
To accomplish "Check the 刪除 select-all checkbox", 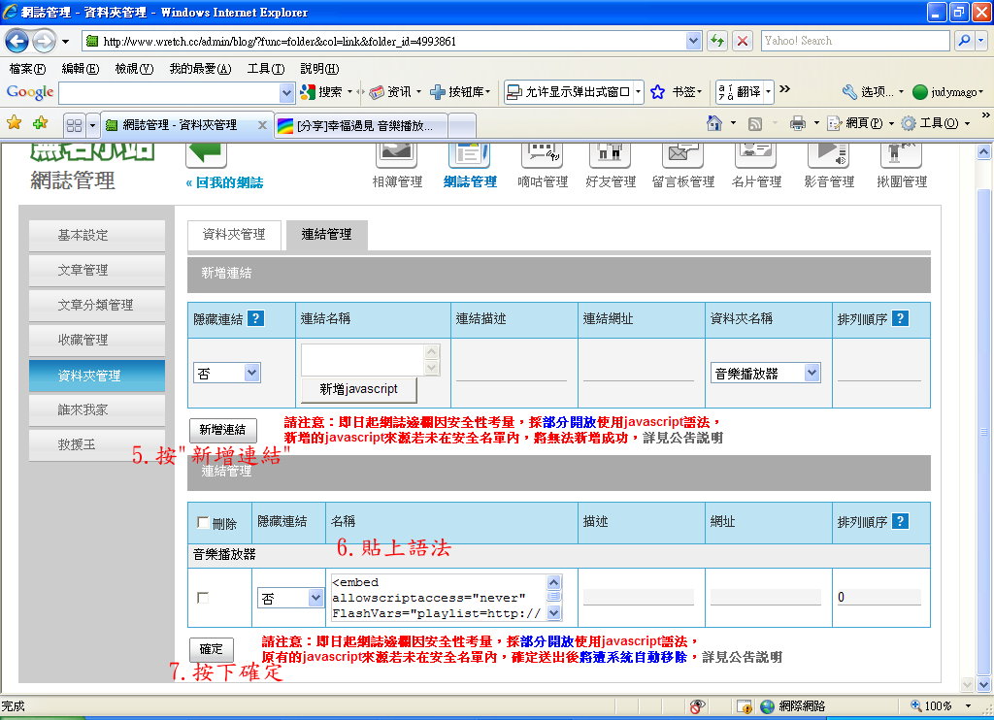I will (203, 522).
